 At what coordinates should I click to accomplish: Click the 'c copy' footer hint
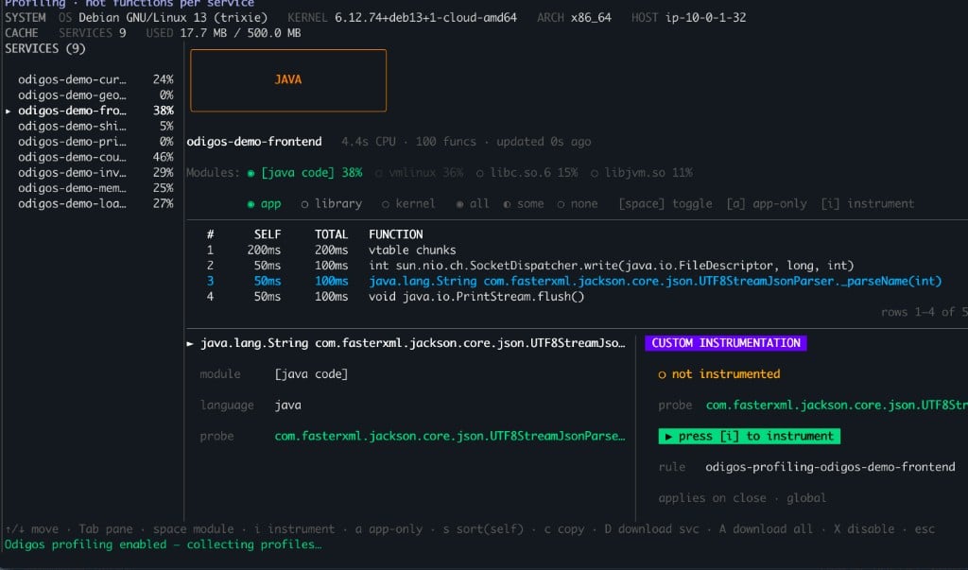pos(564,529)
